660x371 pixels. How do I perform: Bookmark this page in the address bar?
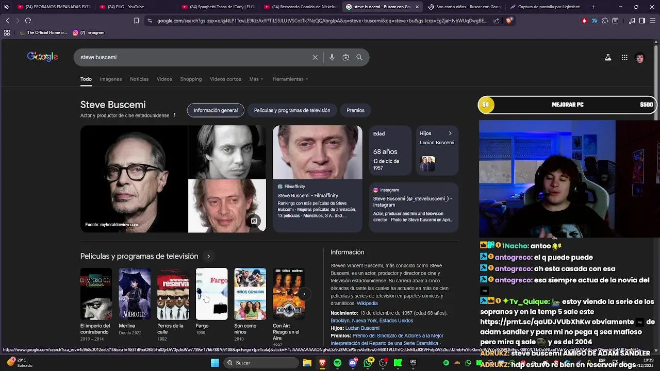click(x=136, y=21)
